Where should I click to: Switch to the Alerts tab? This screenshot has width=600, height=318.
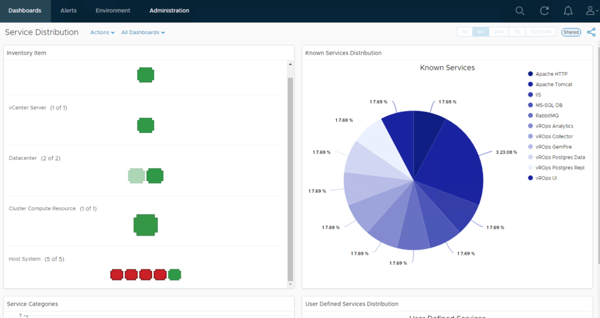[x=69, y=11]
